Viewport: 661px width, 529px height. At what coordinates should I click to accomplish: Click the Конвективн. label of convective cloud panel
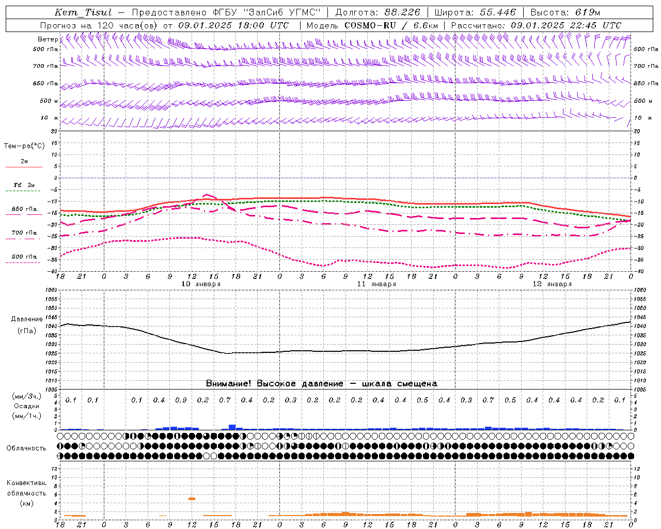(26, 483)
